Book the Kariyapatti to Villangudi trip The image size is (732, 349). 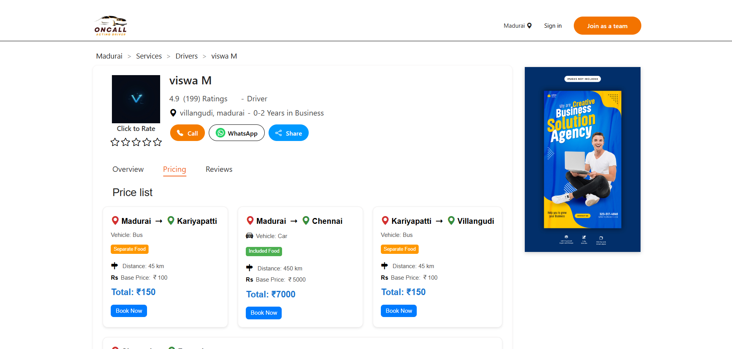click(399, 311)
